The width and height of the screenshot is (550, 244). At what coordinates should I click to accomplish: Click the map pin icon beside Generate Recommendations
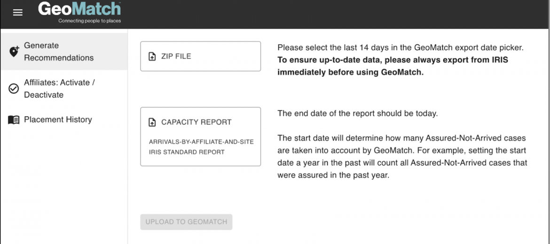[x=14, y=52]
